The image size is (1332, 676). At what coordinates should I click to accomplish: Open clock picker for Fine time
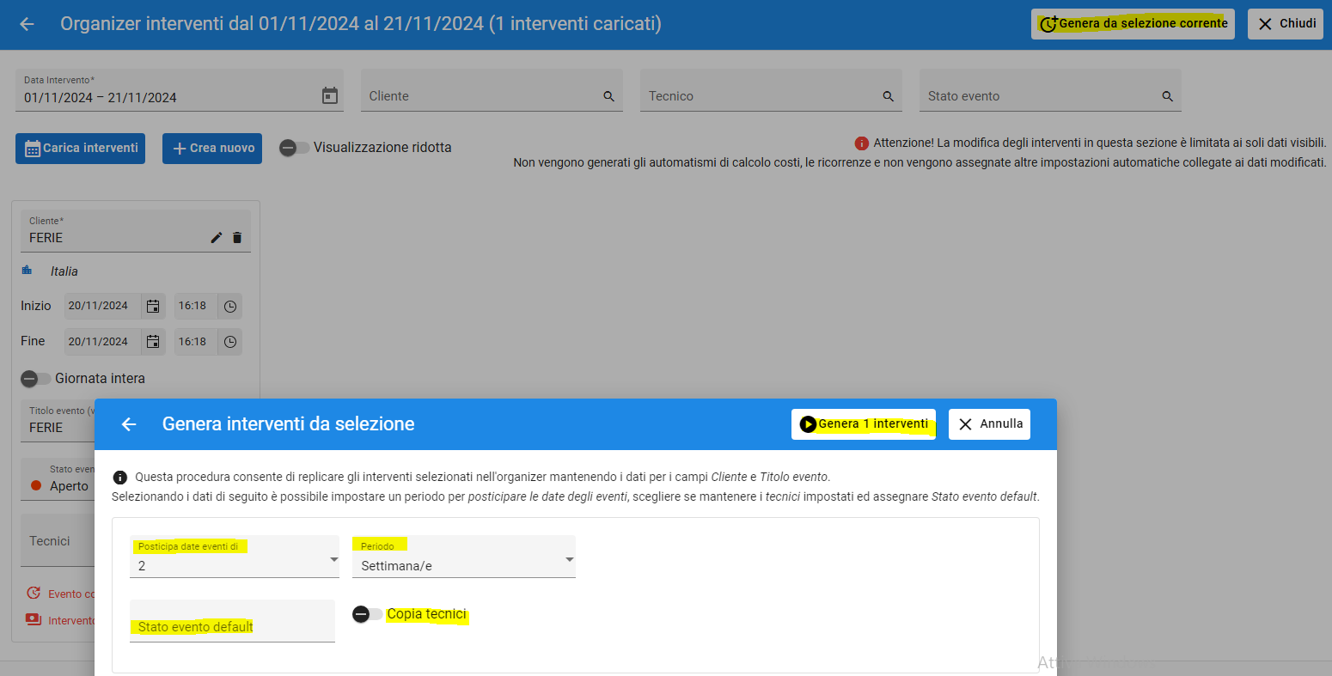click(230, 342)
